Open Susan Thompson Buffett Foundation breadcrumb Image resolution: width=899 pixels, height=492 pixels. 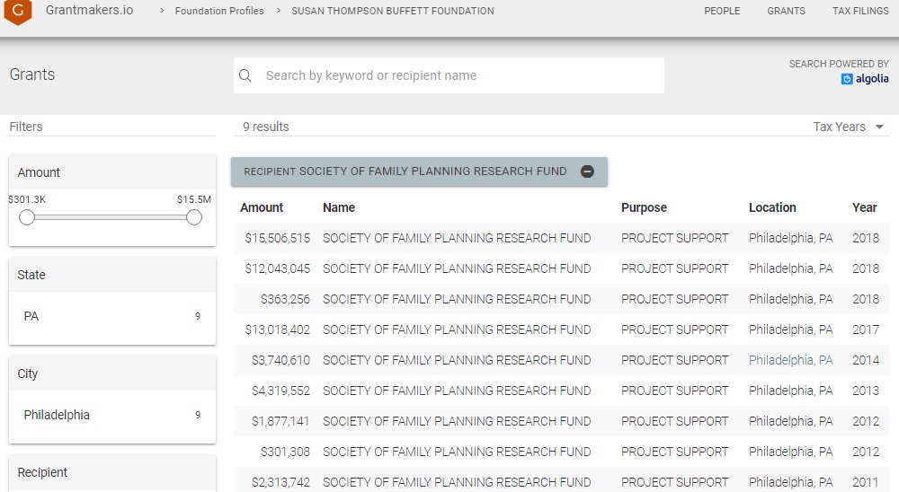click(x=393, y=11)
